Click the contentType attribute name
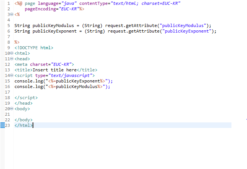Image resolution: width=247 pixels, height=169 pixels. 94,3
